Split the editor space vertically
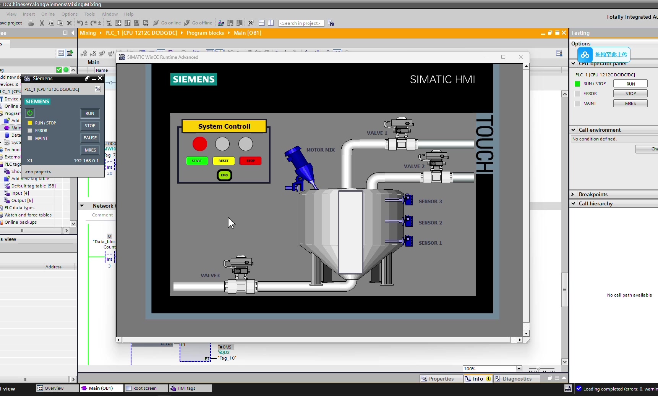The image size is (658, 397). point(271,23)
